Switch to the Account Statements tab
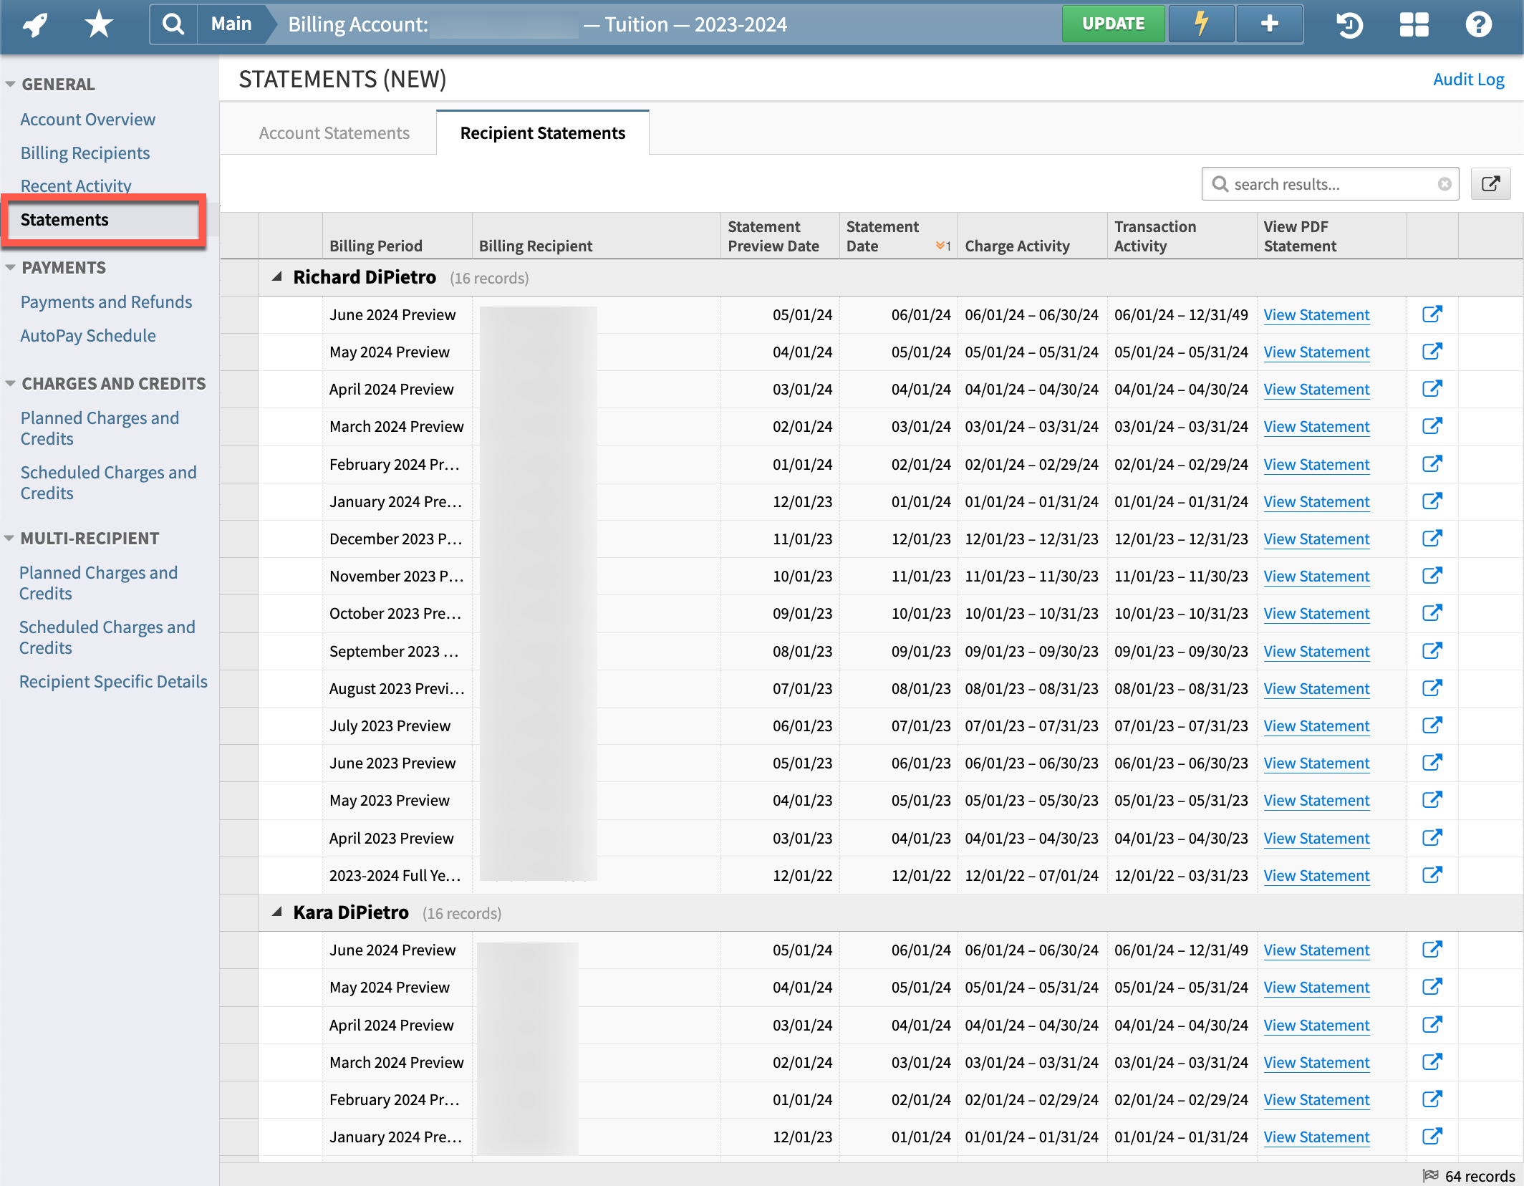The width and height of the screenshot is (1524, 1186). pyautogui.click(x=334, y=132)
